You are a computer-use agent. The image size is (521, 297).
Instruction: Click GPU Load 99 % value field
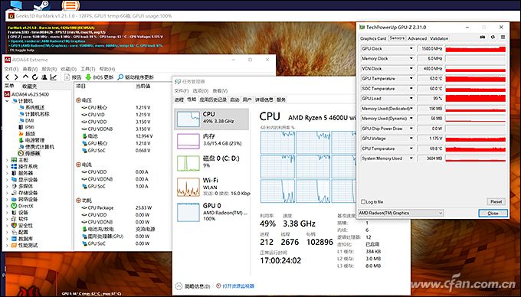(x=431, y=99)
